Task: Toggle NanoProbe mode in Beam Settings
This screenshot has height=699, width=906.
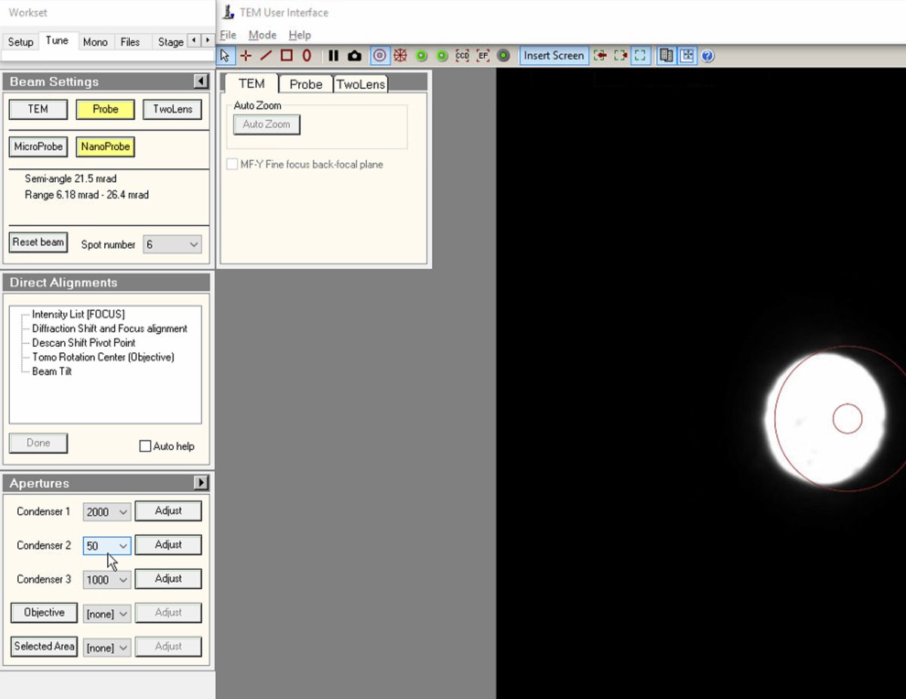Action: 105,146
